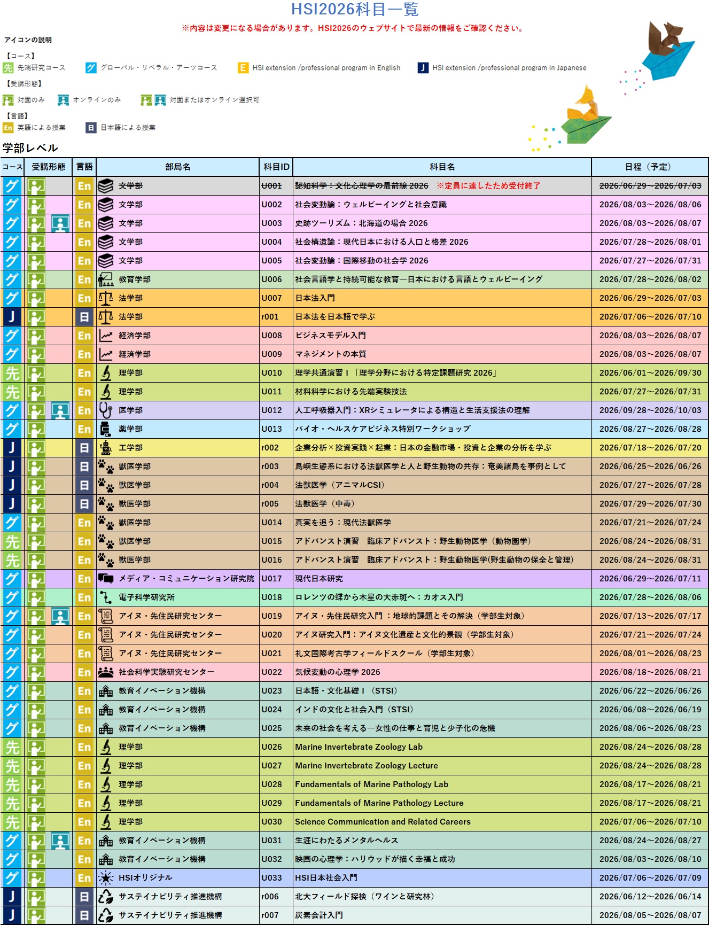Click the 部局名 column header
709x925 pixels.
(x=178, y=167)
